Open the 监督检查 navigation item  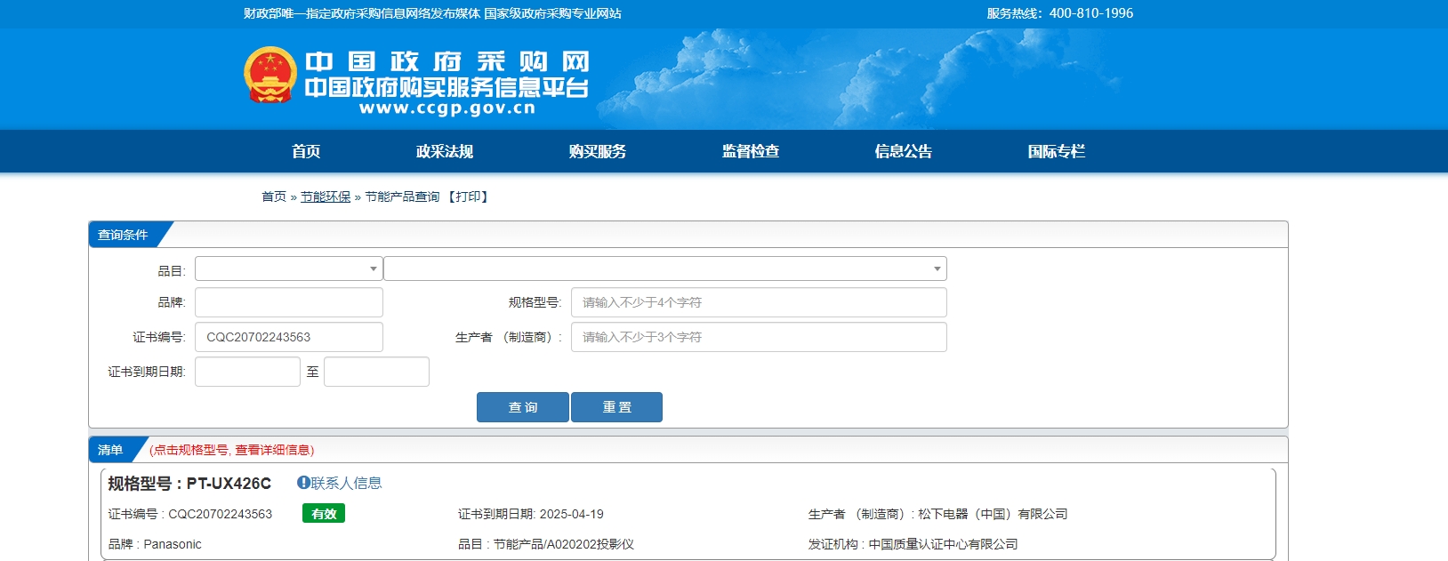tap(751, 151)
